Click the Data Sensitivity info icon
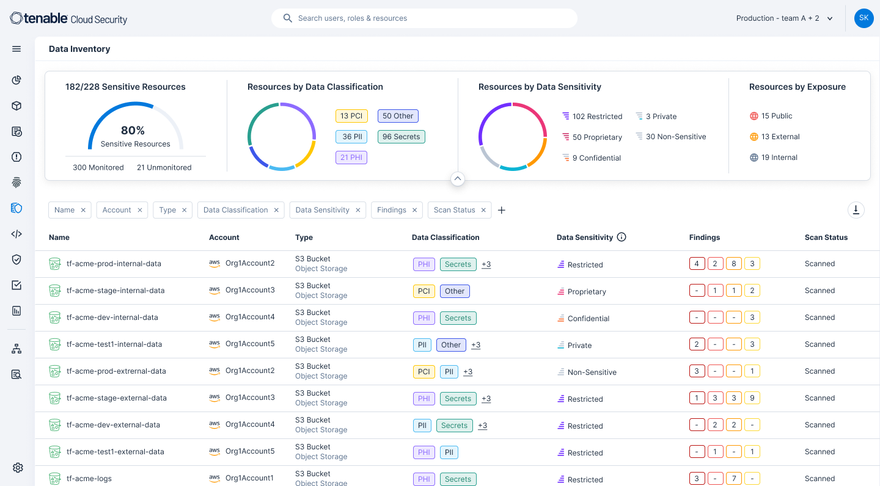 621,238
